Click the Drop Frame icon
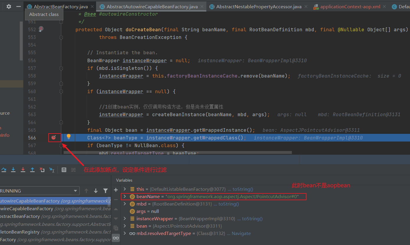 [x=42, y=170]
